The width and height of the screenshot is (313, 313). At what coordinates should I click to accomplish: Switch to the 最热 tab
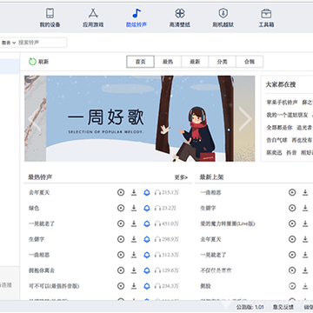(168, 62)
